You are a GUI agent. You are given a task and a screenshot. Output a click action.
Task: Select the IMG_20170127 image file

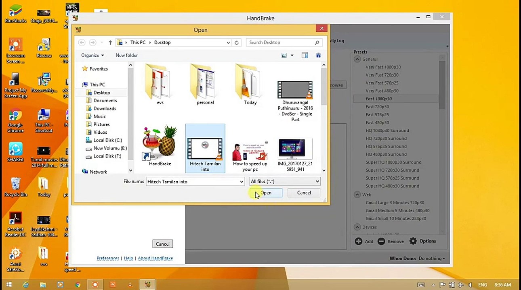[x=295, y=155]
